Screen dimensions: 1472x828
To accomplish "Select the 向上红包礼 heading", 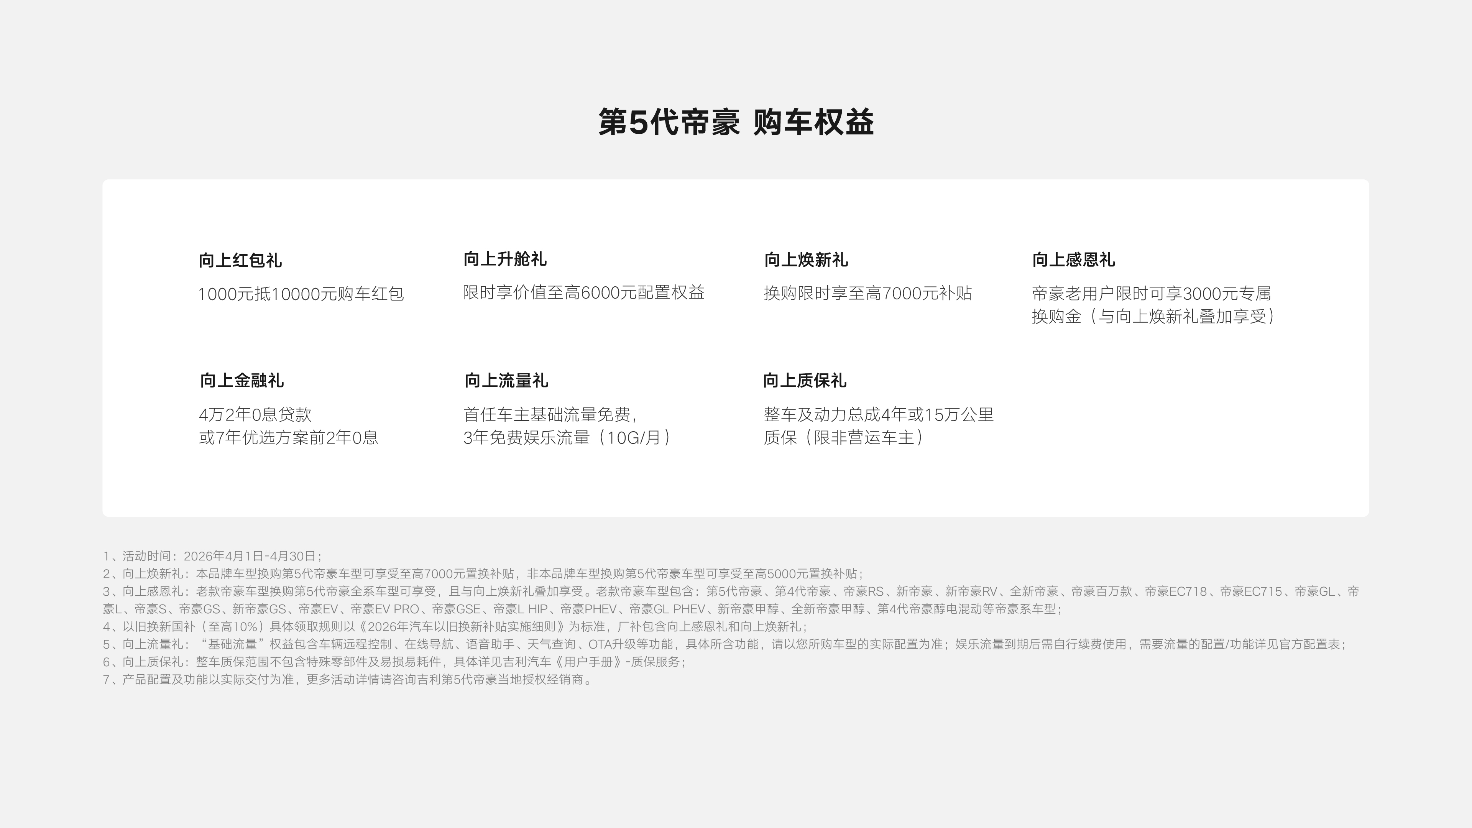I will pyautogui.click(x=240, y=261).
